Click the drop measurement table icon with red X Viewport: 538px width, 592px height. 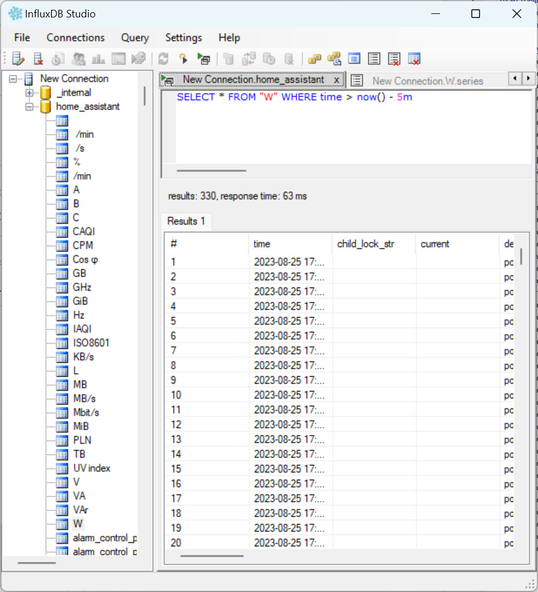(x=414, y=59)
